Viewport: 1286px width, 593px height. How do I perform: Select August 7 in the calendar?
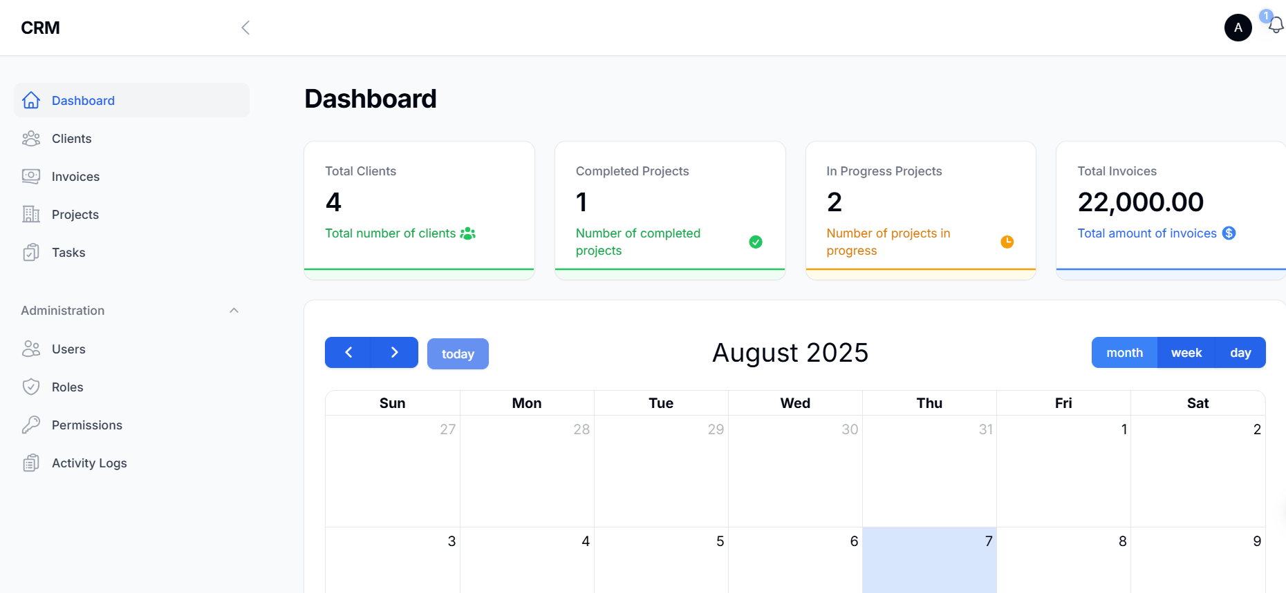point(929,559)
